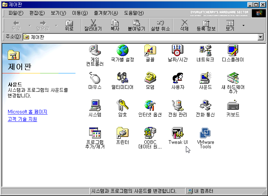Click the 앞으로 forward toolbar button
Viewport: 268px width, 196px height.
(43, 25)
